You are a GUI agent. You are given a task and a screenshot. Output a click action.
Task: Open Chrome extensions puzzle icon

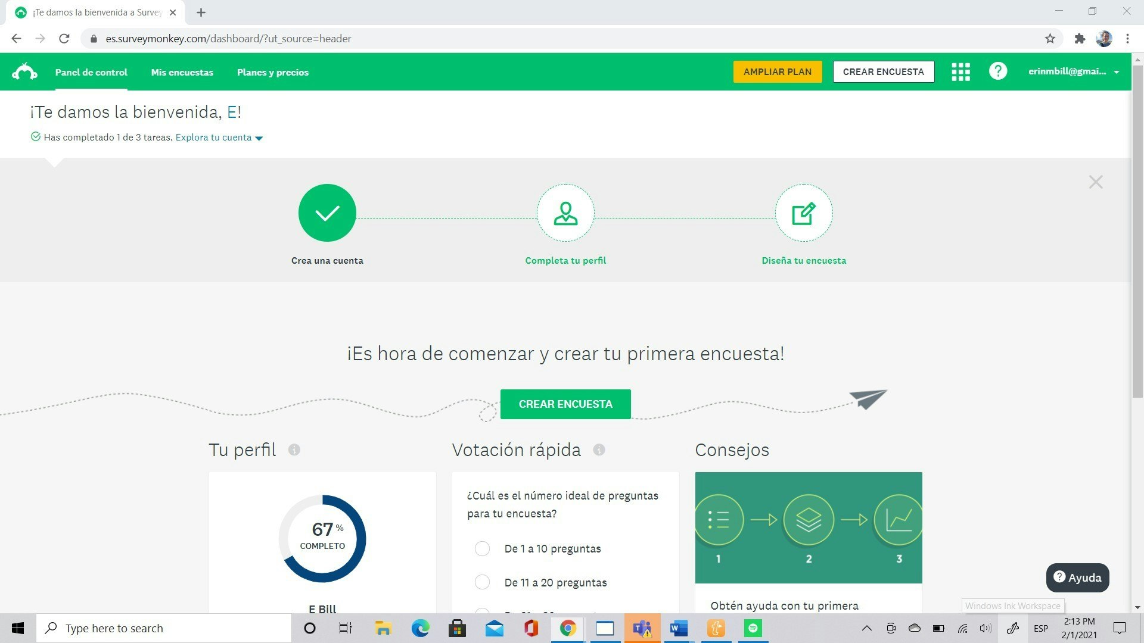click(1080, 39)
